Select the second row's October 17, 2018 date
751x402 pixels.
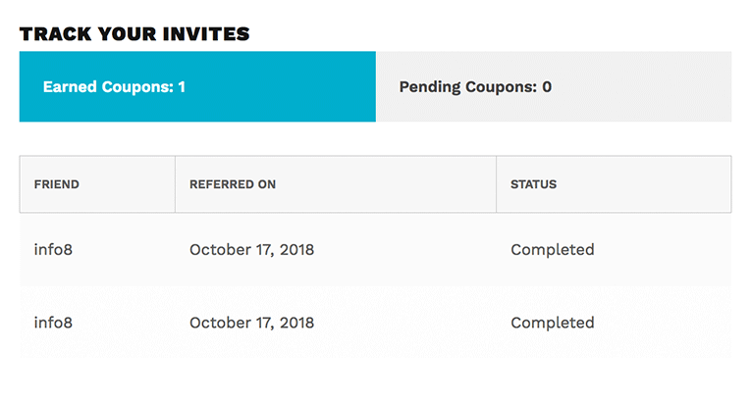(x=252, y=323)
